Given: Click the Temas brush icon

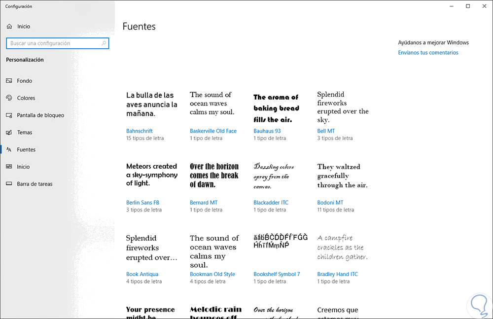Looking at the screenshot, I should [x=9, y=133].
